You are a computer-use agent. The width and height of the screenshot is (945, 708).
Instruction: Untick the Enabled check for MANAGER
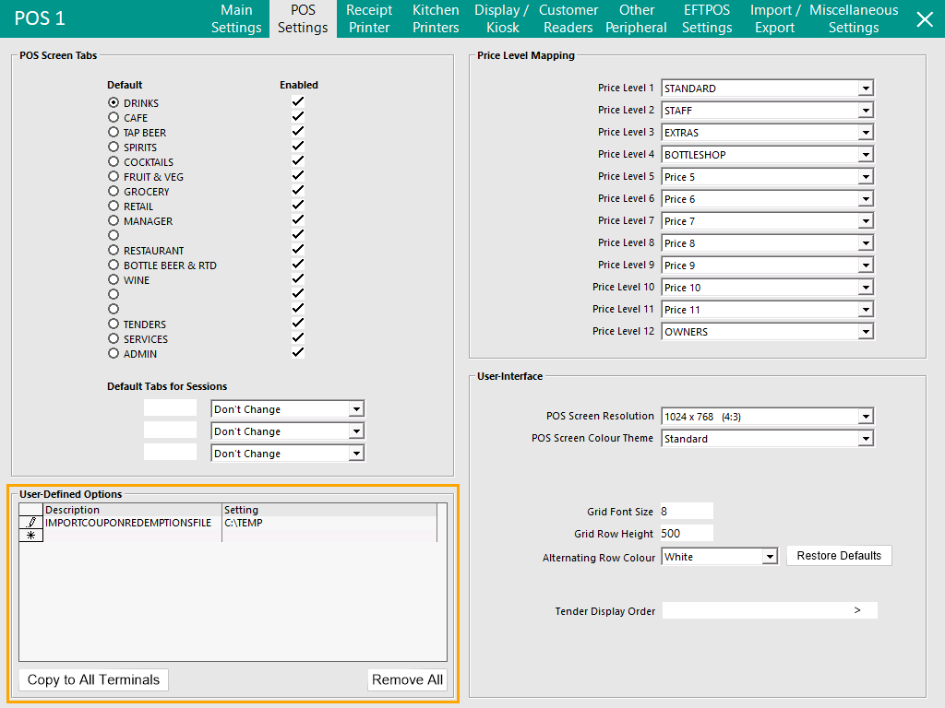(298, 220)
